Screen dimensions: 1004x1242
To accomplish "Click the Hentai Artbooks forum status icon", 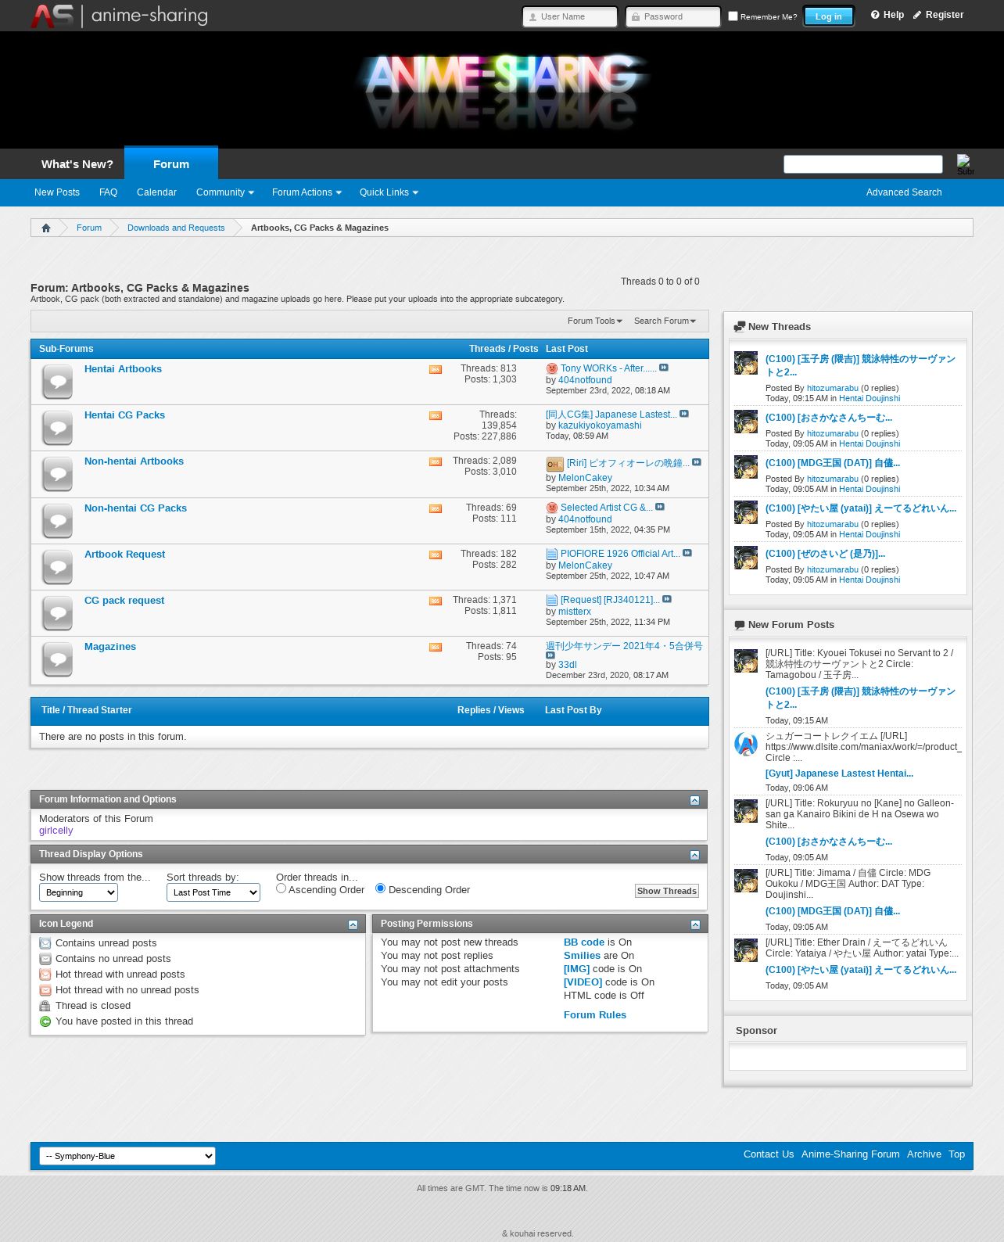I will tap(58, 382).
